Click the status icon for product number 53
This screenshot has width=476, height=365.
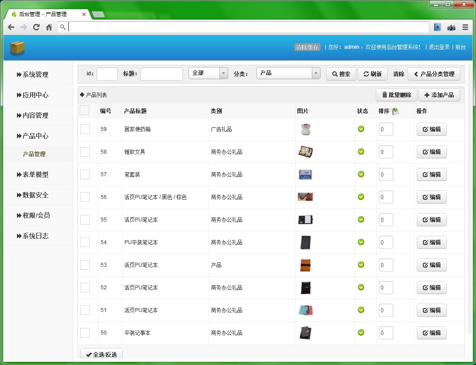pyautogui.click(x=361, y=265)
